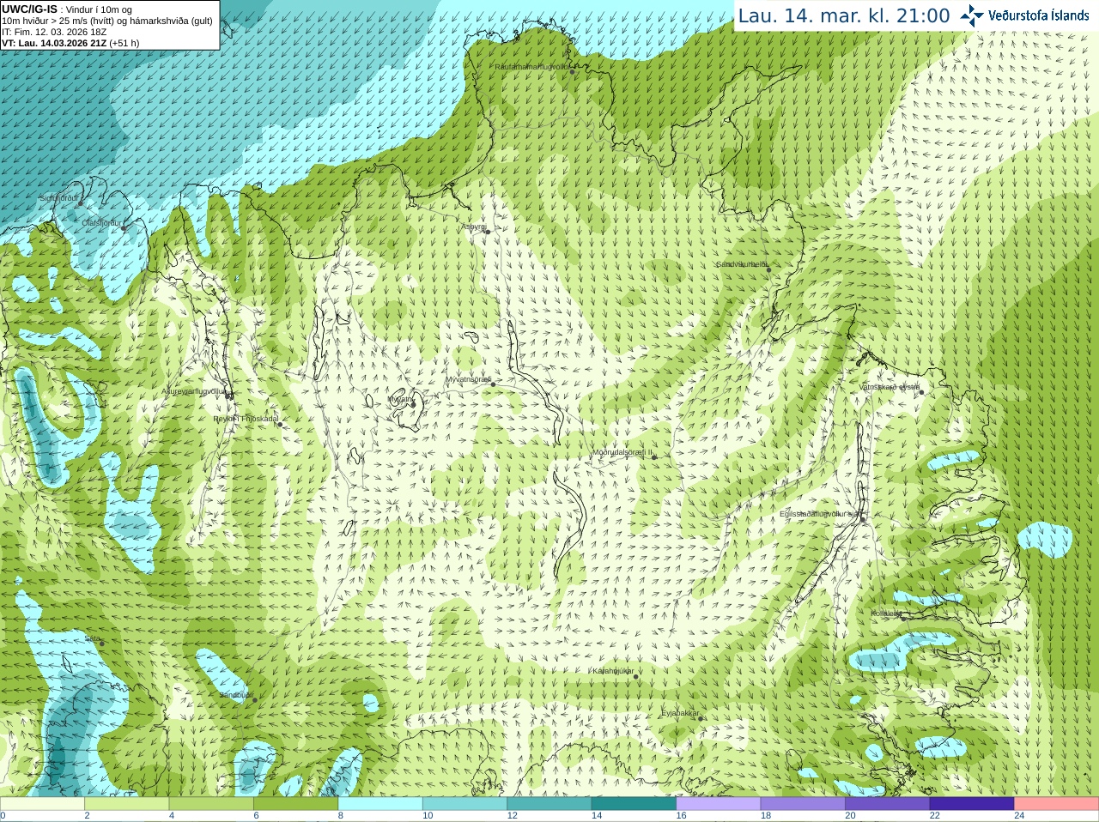Click the Kárahnjúkar station label
1099x822 pixels.
click(613, 670)
